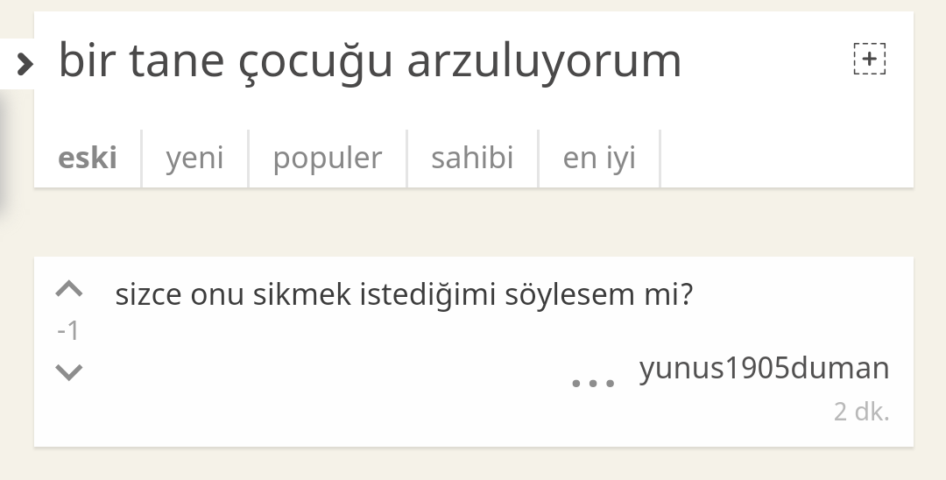Click the -1 vote score
Screen dimensions: 946x480
click(x=68, y=331)
